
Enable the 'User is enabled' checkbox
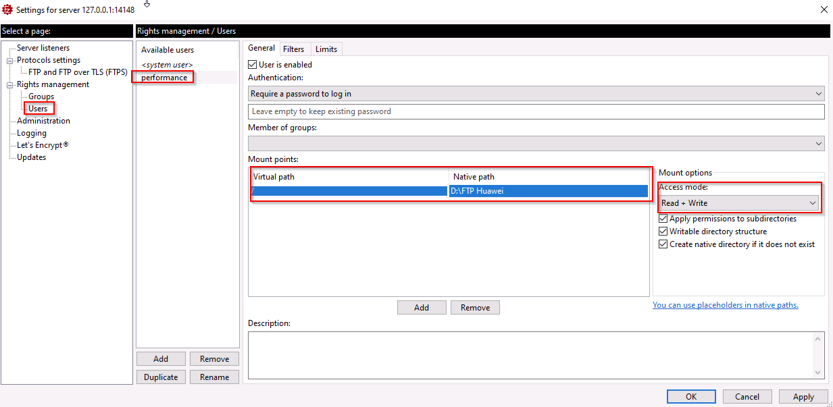pos(253,64)
